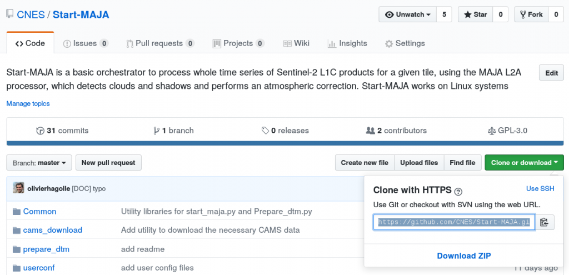Edit the repository description

pos(552,73)
